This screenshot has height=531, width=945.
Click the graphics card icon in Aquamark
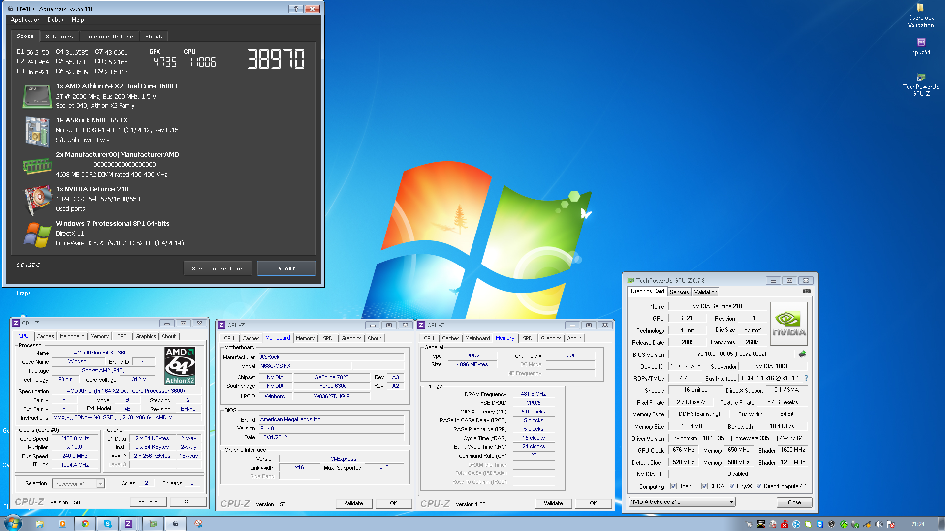37,200
